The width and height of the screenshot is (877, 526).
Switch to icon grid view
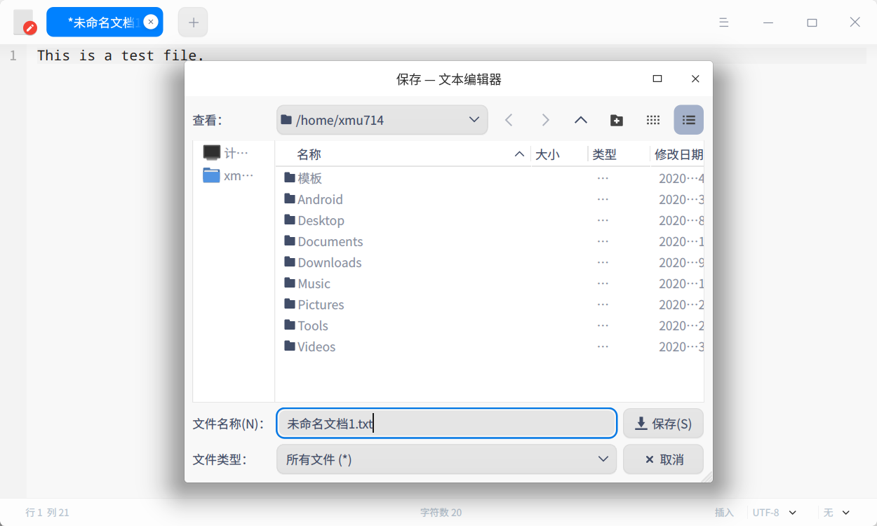coord(653,120)
